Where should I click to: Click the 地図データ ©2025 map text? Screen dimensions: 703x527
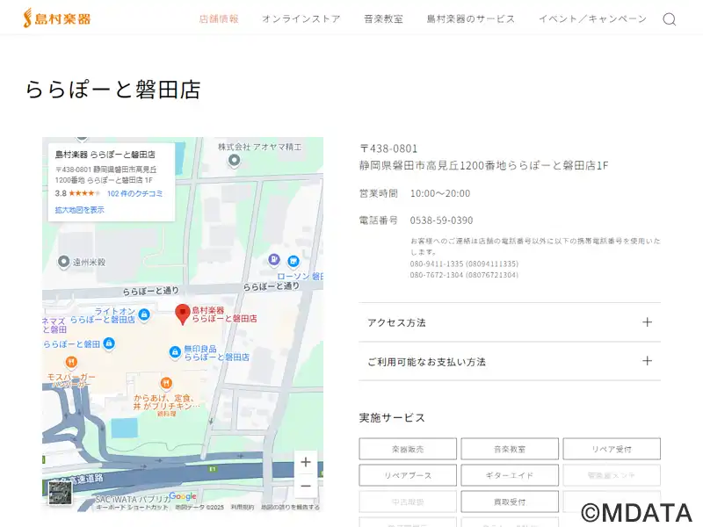pos(199,508)
